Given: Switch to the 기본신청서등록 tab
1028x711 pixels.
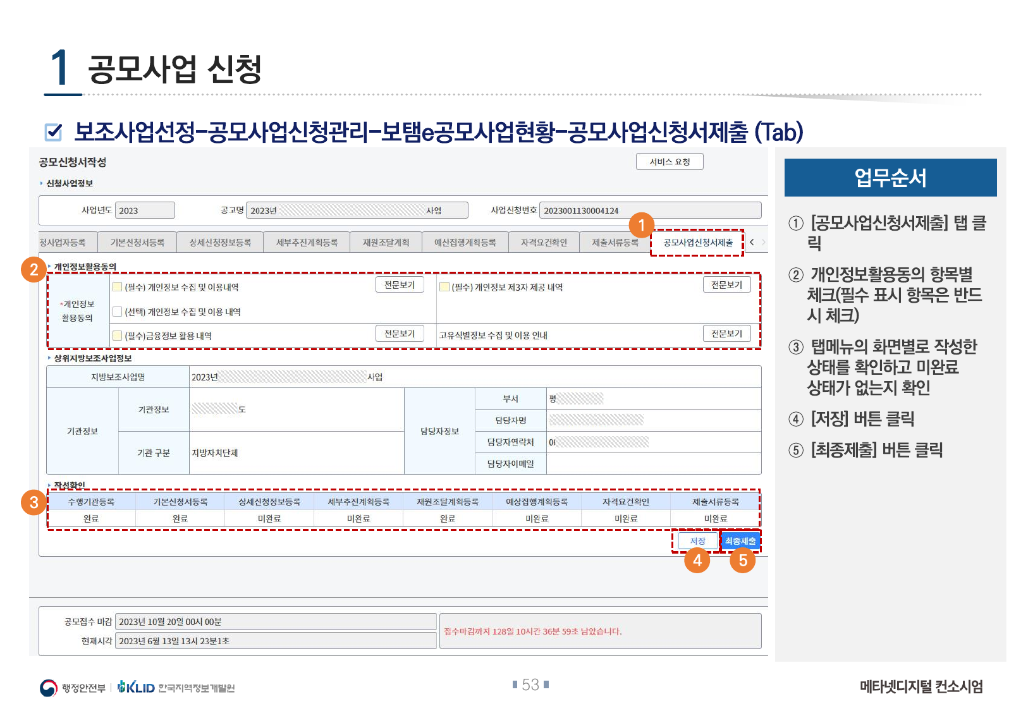Looking at the screenshot, I should click(137, 243).
